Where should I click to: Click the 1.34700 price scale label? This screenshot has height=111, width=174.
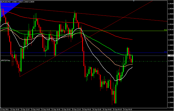(171, 50)
